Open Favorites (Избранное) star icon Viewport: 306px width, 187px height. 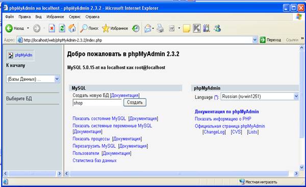106,28
